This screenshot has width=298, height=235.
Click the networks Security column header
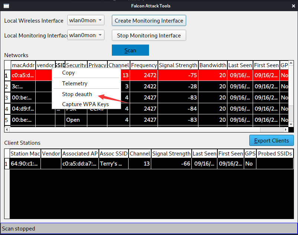pos(76,65)
